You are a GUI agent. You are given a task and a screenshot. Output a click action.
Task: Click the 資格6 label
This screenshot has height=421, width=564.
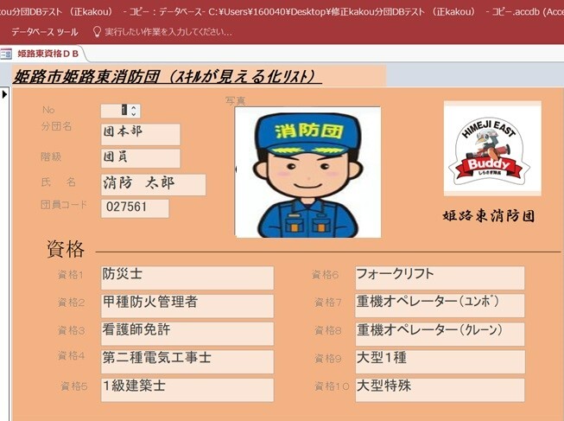click(x=325, y=275)
